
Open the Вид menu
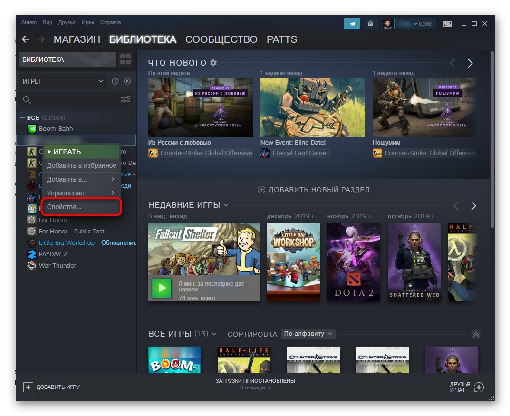tap(47, 22)
